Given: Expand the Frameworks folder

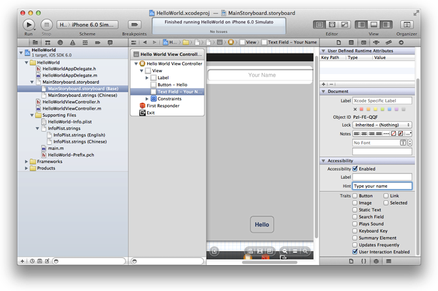Looking at the screenshot, I should (x=27, y=161).
